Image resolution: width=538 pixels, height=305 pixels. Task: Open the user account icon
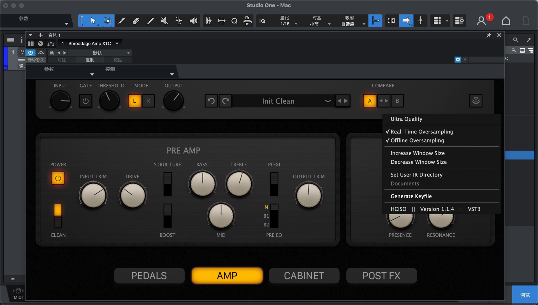(x=481, y=21)
